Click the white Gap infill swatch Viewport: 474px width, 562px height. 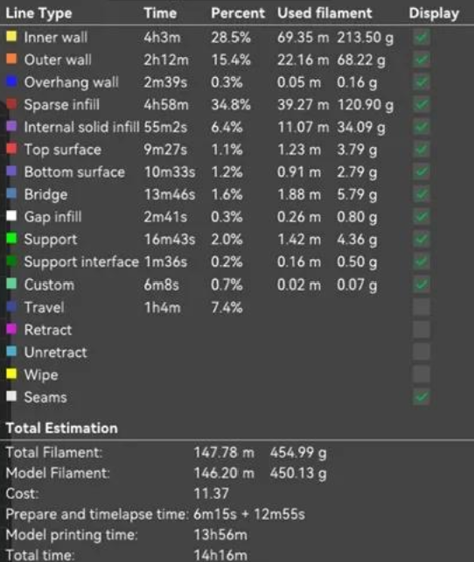click(11, 215)
